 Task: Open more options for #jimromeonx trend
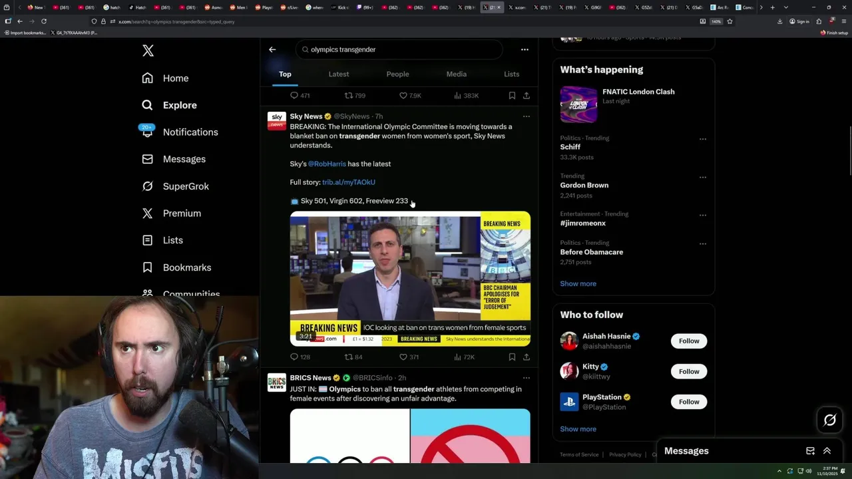(702, 216)
